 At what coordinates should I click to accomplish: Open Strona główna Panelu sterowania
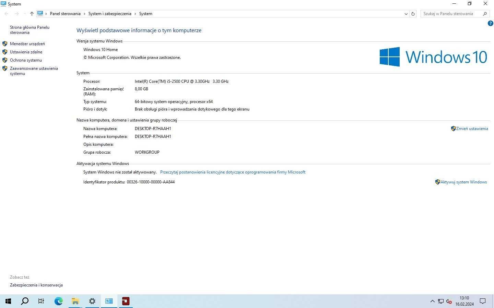click(x=30, y=30)
